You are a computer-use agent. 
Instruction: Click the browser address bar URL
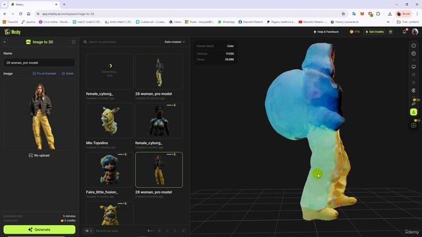click(x=68, y=14)
